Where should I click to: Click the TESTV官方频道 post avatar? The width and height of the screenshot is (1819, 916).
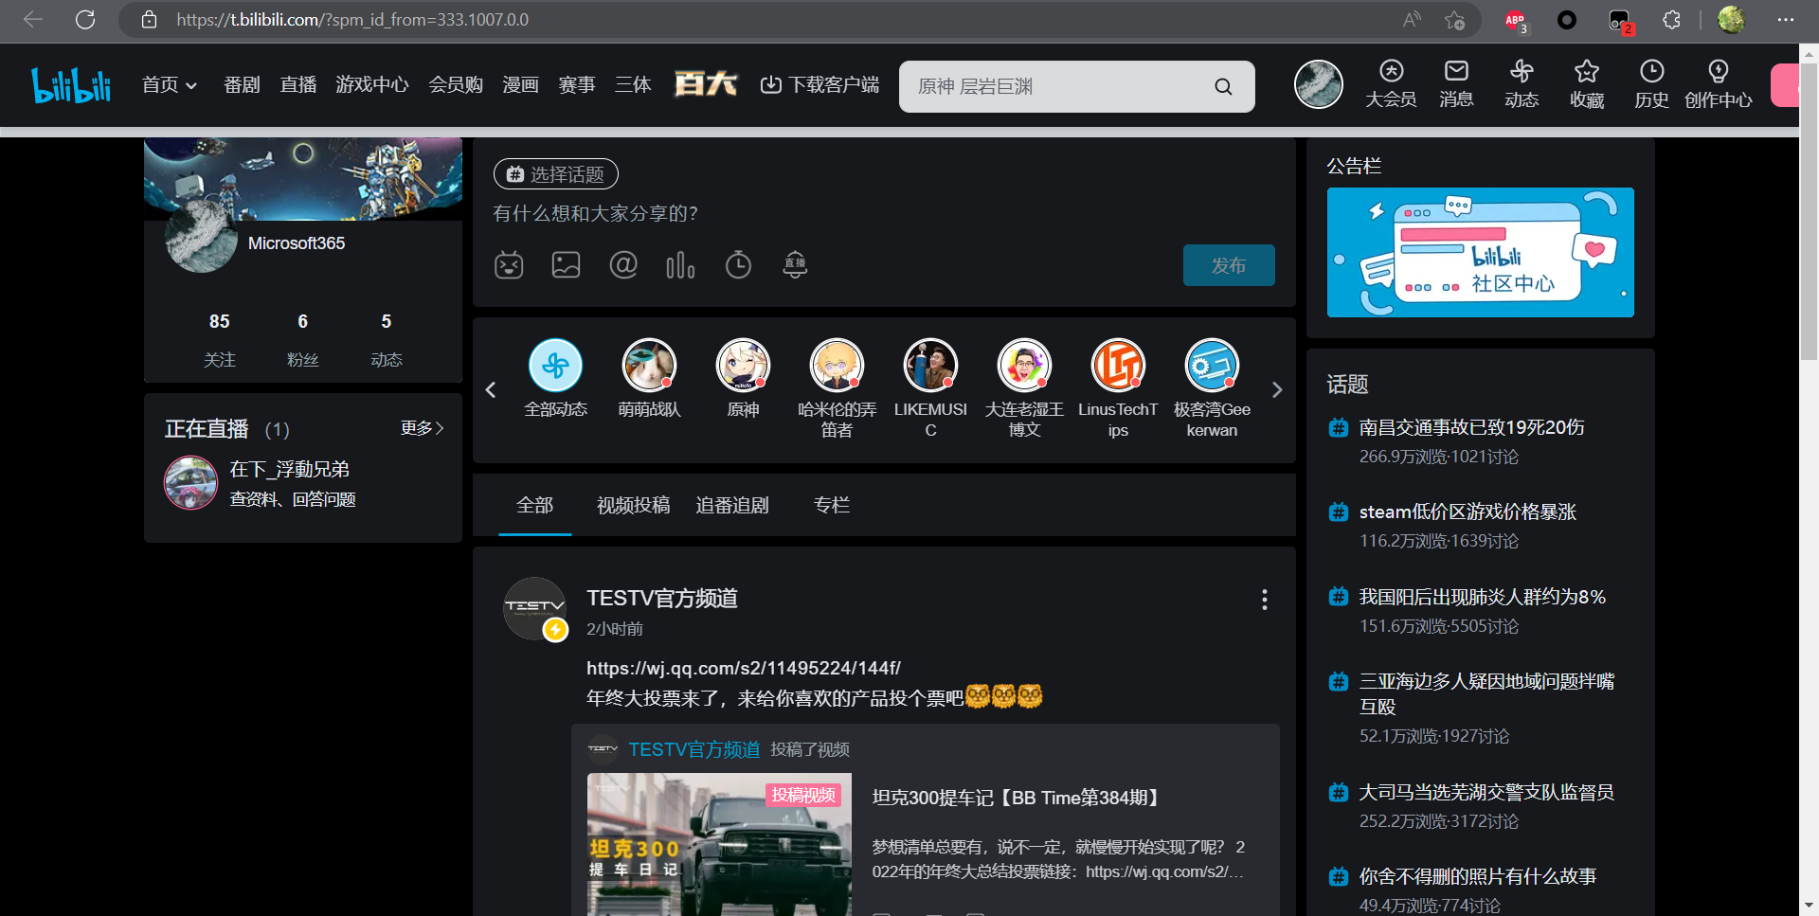(x=534, y=608)
